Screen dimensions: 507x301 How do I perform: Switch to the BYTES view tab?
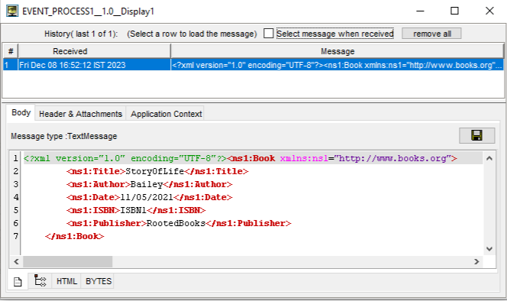98,281
